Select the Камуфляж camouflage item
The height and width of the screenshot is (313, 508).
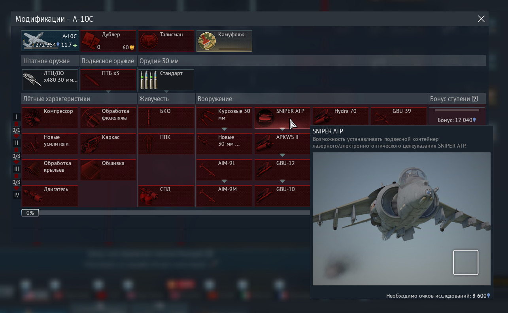tap(224, 41)
